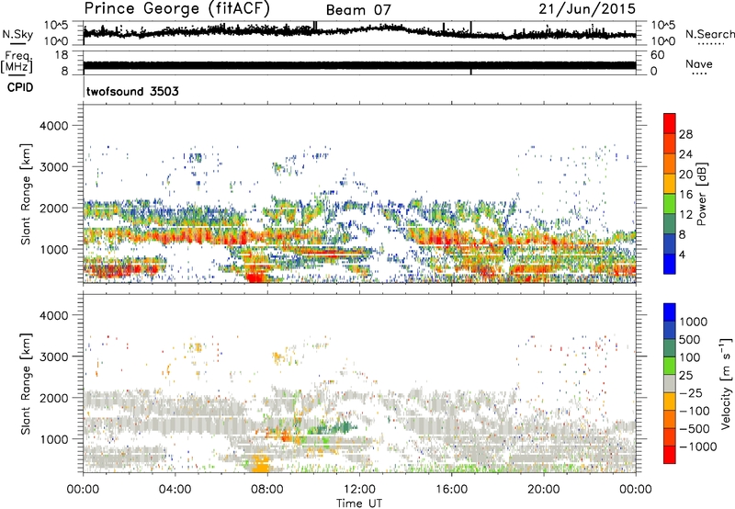Select the 'N.Search' legend label
This screenshot has width=735, height=509.
[709, 34]
